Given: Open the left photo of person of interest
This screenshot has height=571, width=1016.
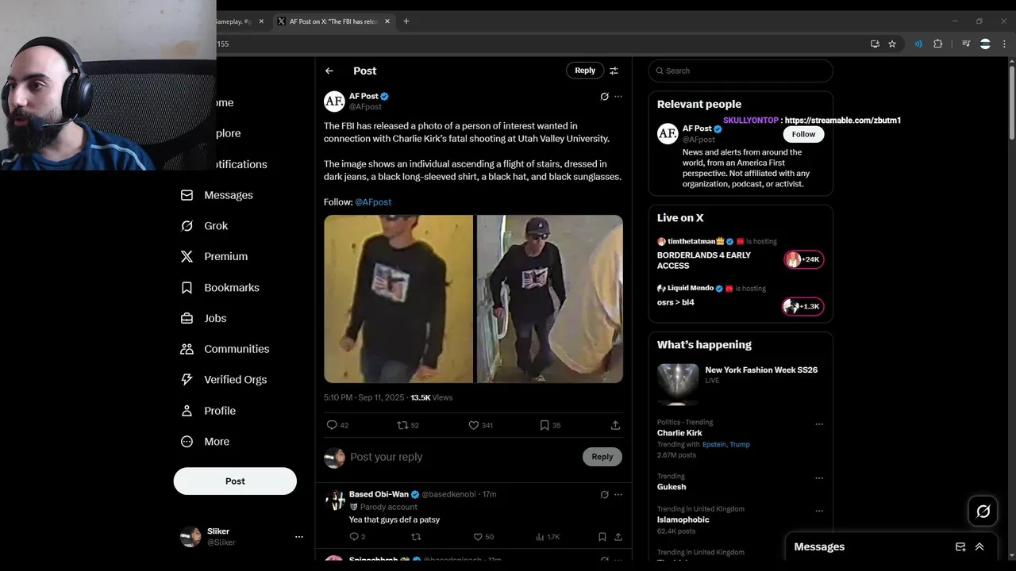Looking at the screenshot, I should (398, 299).
